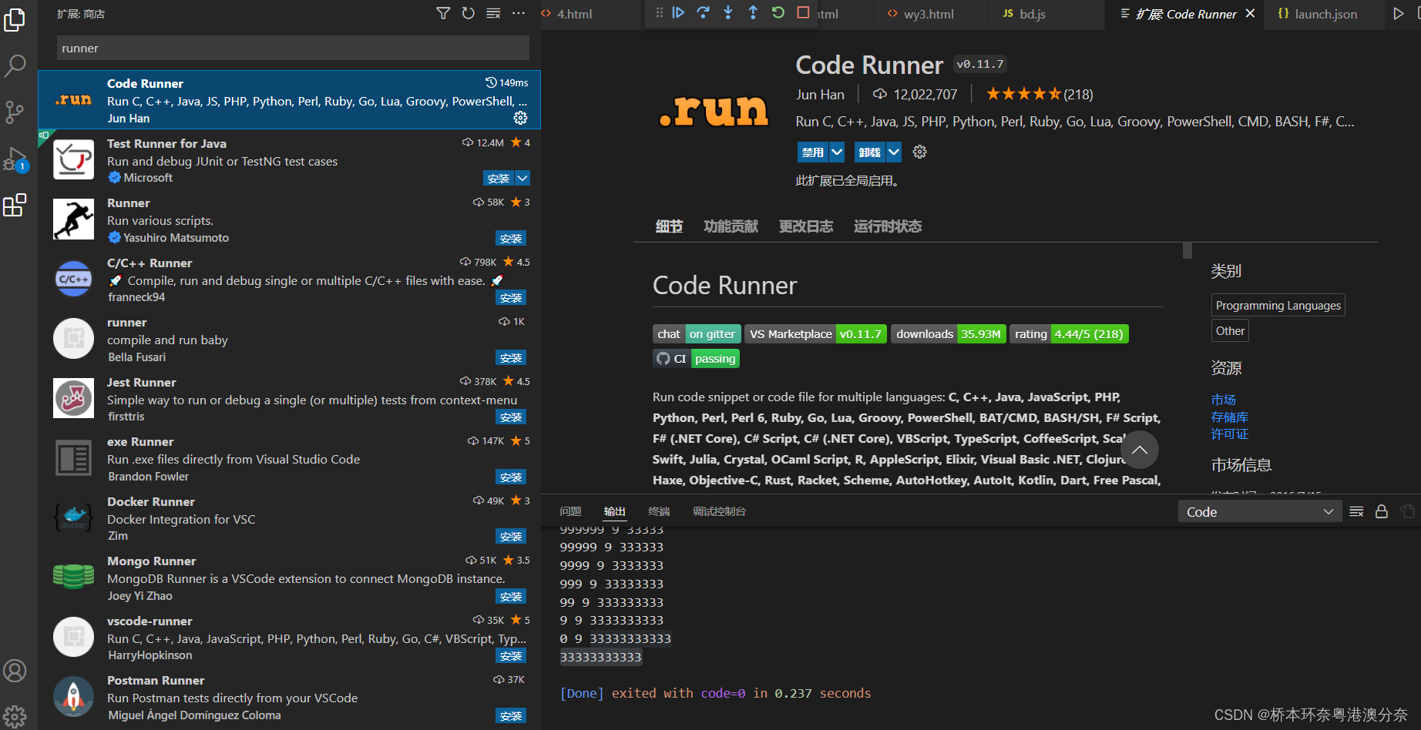1421x730 pixels.
Task: Click debug Step Over icon
Action: click(x=703, y=12)
